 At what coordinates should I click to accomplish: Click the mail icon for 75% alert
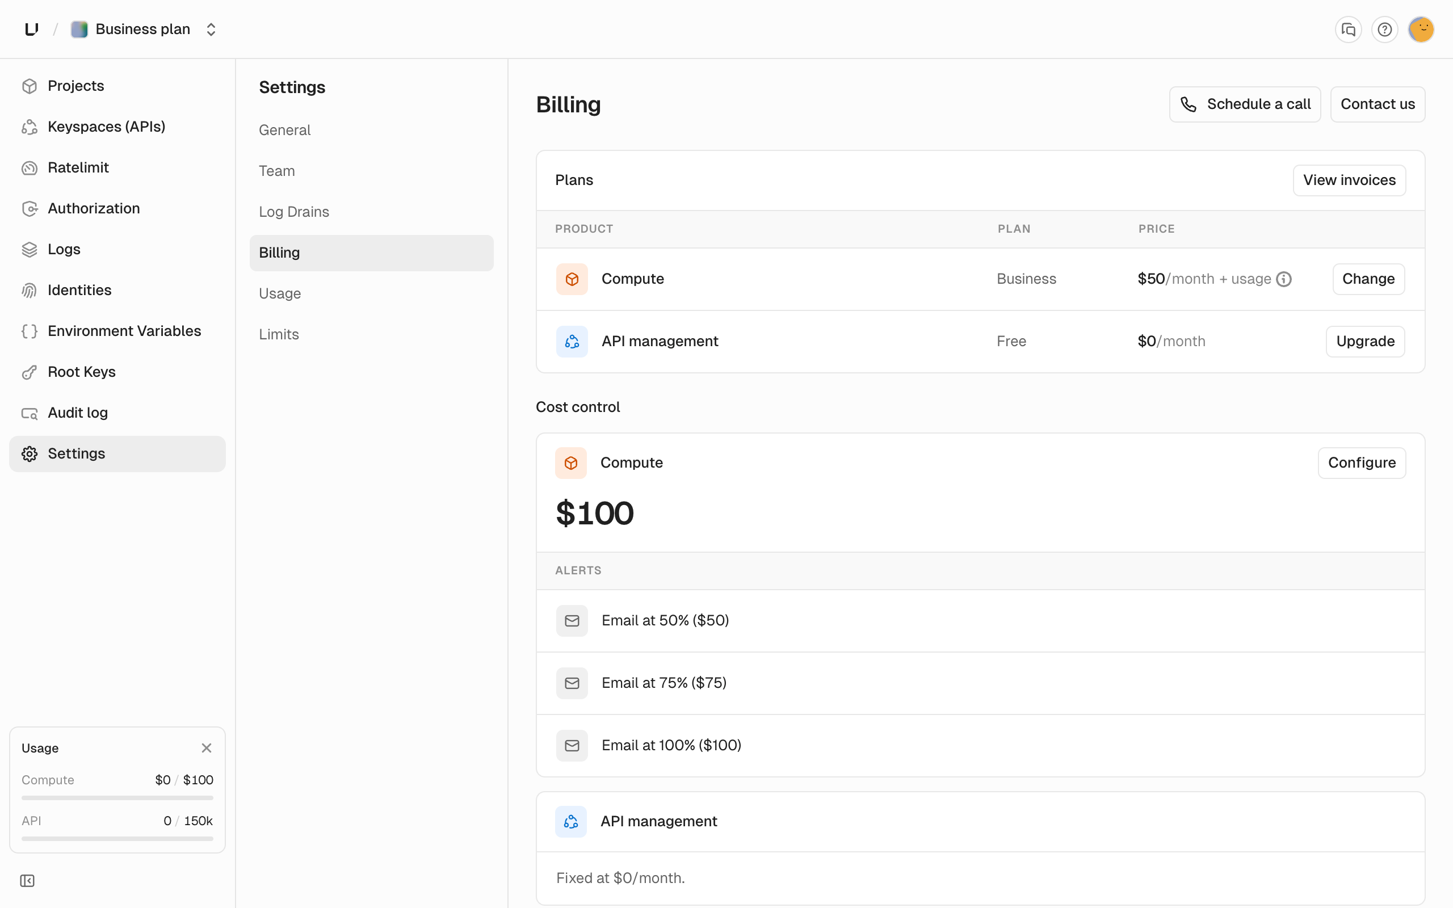(572, 683)
